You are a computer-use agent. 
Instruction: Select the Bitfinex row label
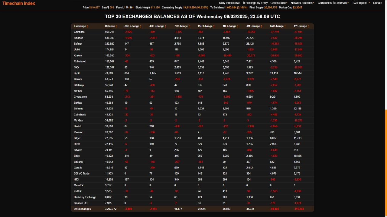coord(78,44)
